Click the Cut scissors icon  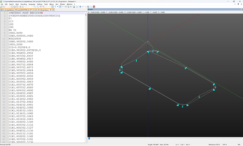click(x=20, y=7)
